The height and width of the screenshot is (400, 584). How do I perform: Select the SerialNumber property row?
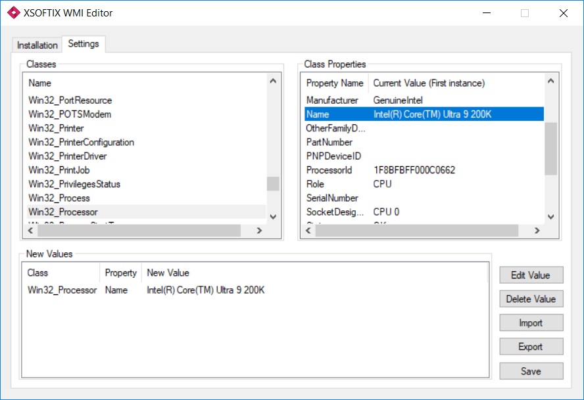click(424, 198)
